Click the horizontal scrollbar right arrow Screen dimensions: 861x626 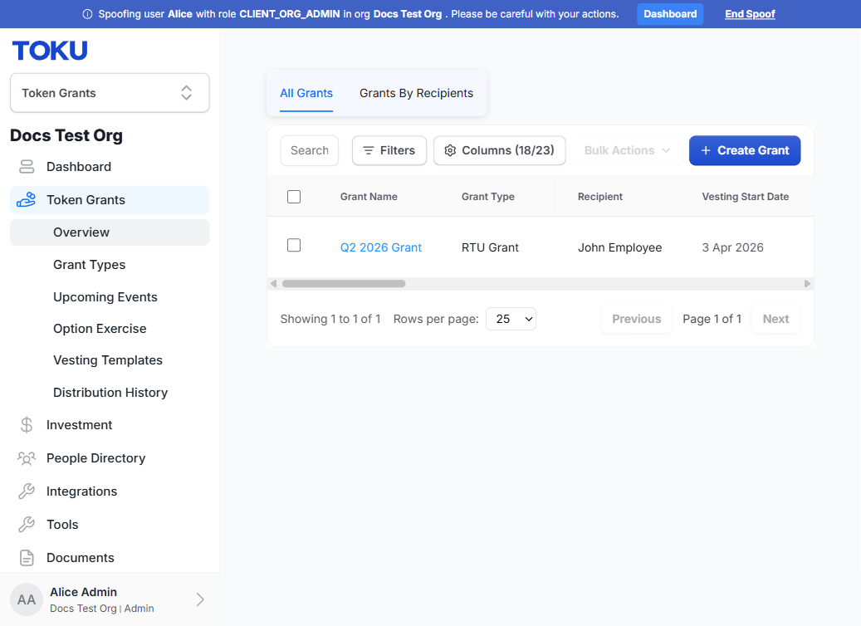[x=807, y=284]
